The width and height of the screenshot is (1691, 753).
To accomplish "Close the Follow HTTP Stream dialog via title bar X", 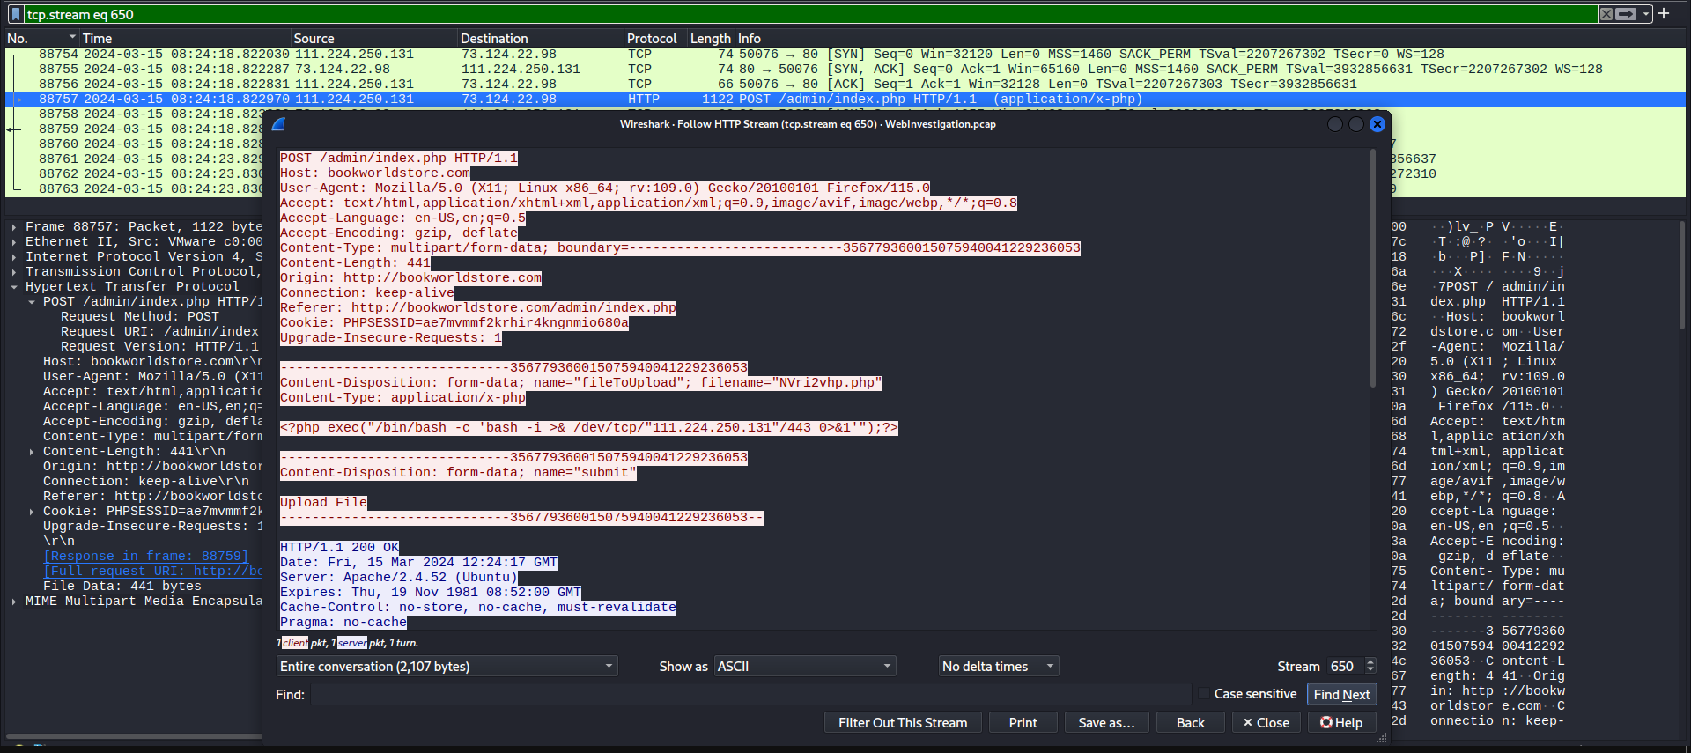I will click(1377, 124).
